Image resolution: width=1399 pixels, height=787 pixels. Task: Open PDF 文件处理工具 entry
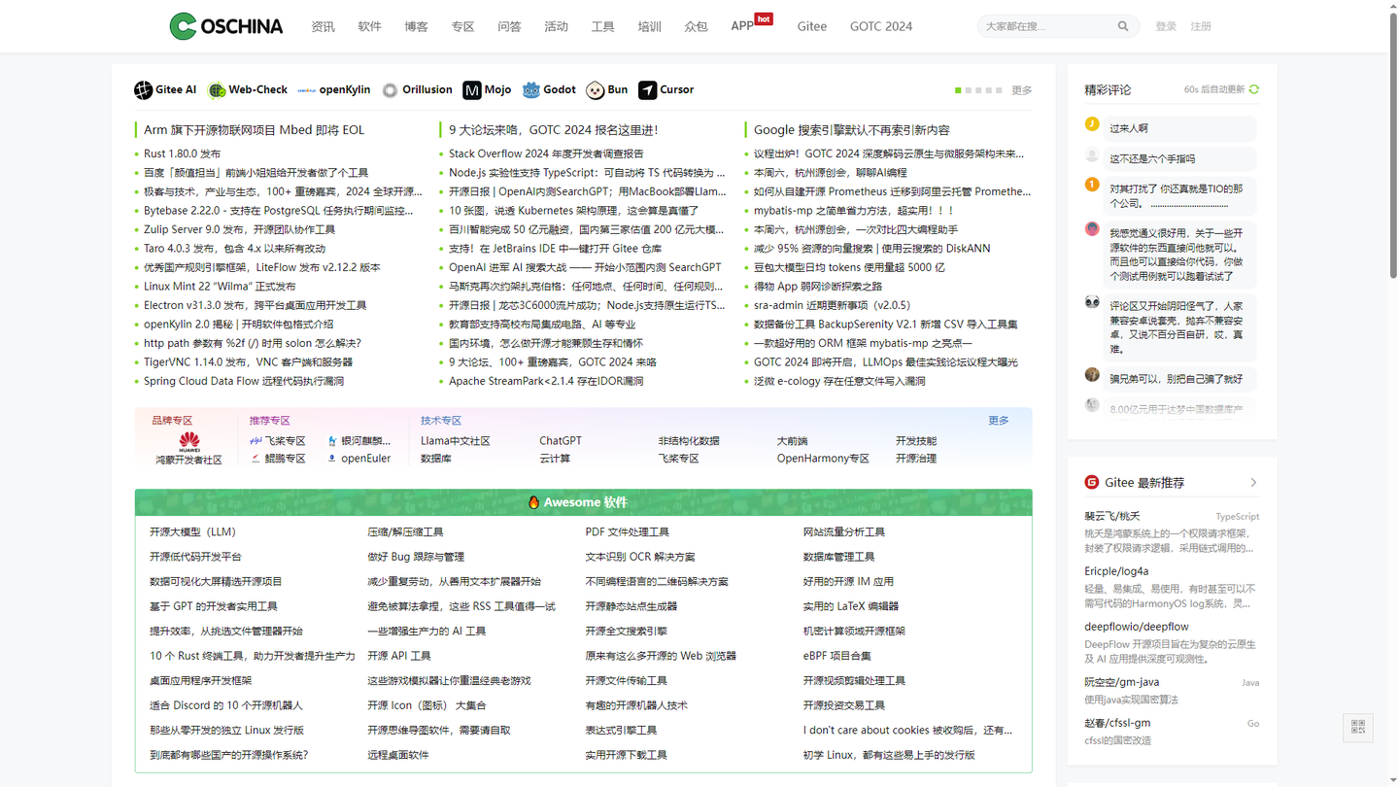coord(627,532)
